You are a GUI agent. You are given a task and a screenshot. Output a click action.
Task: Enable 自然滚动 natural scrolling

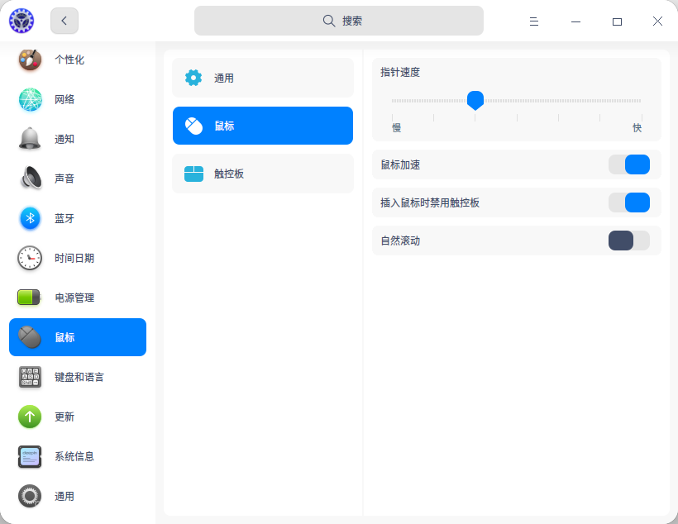[629, 241]
